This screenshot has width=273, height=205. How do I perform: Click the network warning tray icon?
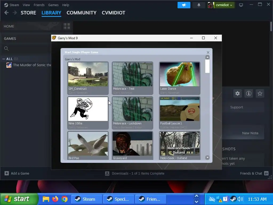(x=219, y=199)
